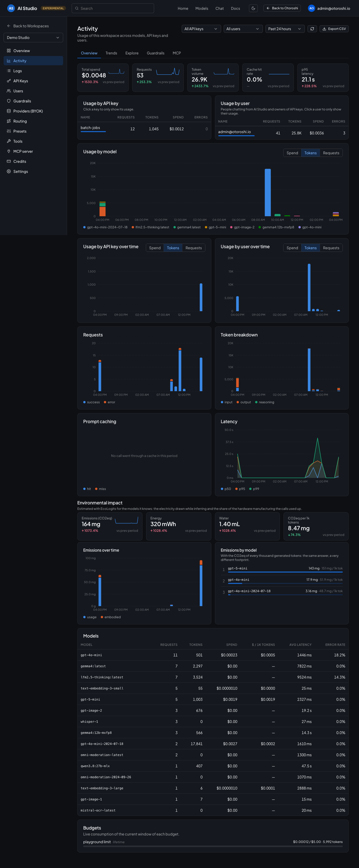Click Back to Workspaces link
Screen dimensions: 359x868
pos(28,26)
